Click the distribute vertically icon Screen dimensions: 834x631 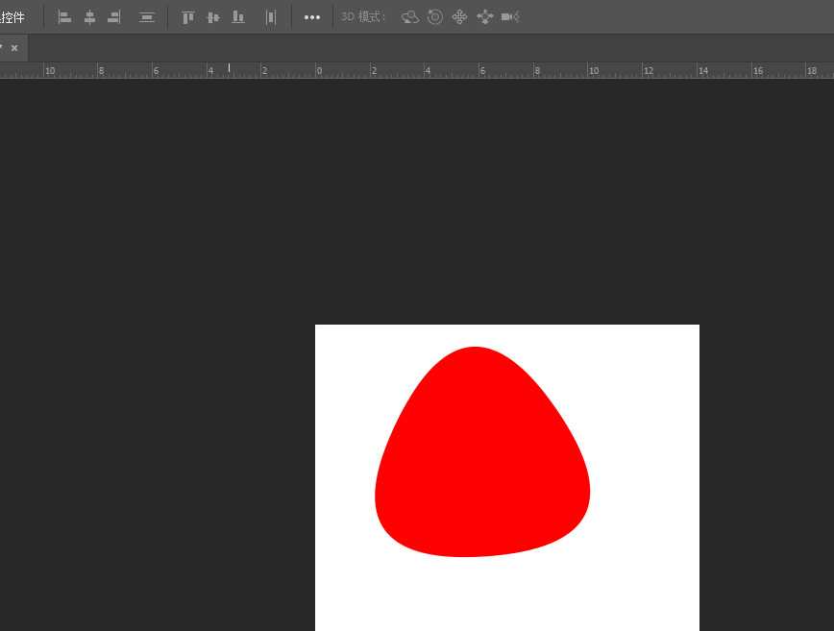(147, 17)
